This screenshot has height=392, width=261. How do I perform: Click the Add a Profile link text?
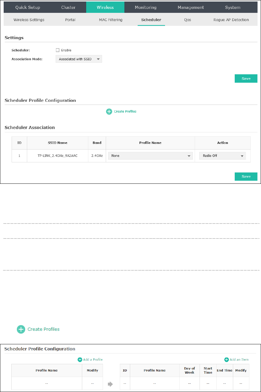coord(93,360)
